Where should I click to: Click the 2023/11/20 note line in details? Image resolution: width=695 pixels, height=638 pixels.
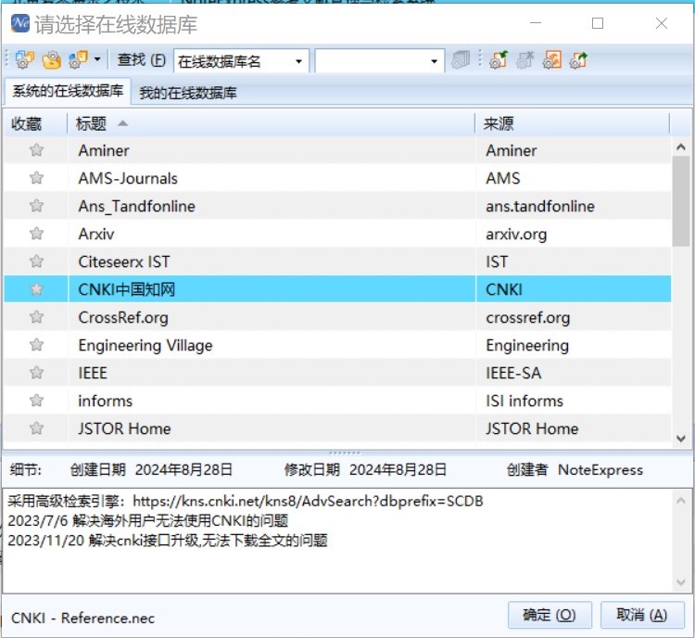click(168, 541)
